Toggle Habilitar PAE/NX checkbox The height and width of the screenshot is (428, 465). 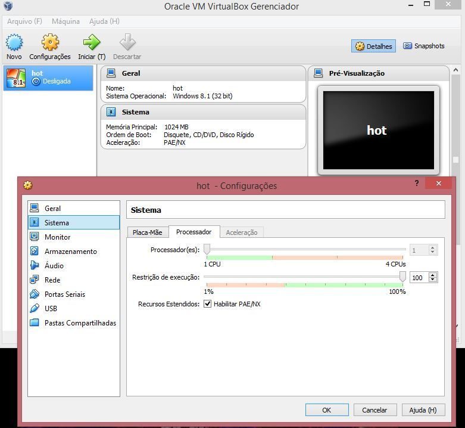(208, 303)
